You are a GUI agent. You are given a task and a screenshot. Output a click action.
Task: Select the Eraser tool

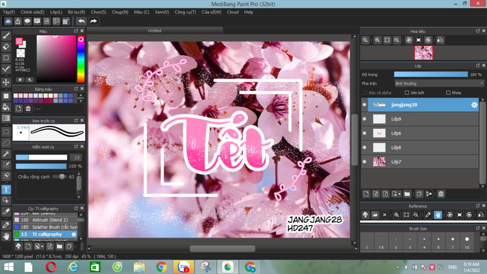point(6,47)
